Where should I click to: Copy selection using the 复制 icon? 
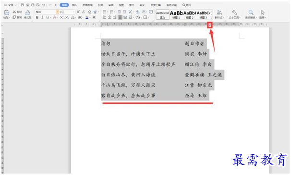coord(14,17)
